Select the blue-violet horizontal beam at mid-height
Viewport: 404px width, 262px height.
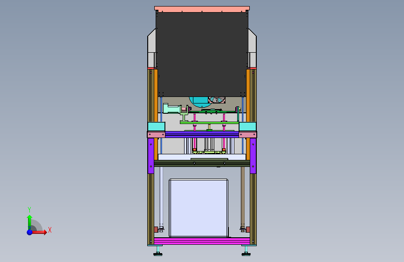coord(202,134)
